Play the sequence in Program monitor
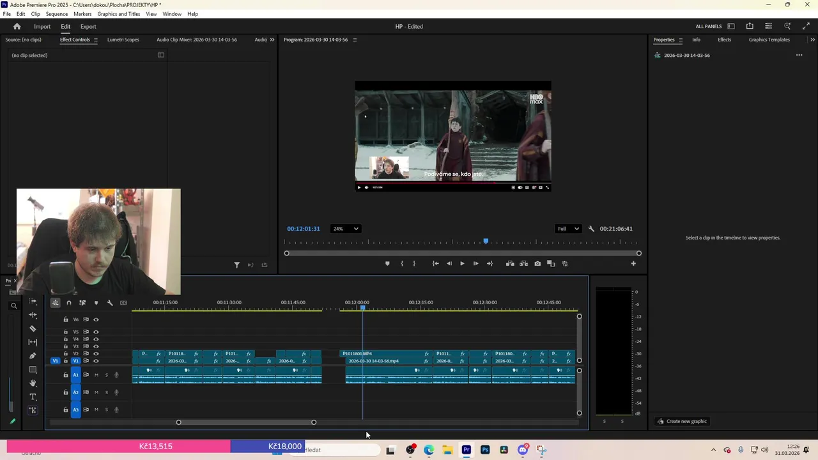Viewport: 818px width, 460px height. [x=462, y=263]
